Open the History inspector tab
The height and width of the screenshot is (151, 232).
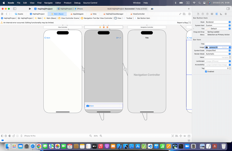(x=203, y=14)
